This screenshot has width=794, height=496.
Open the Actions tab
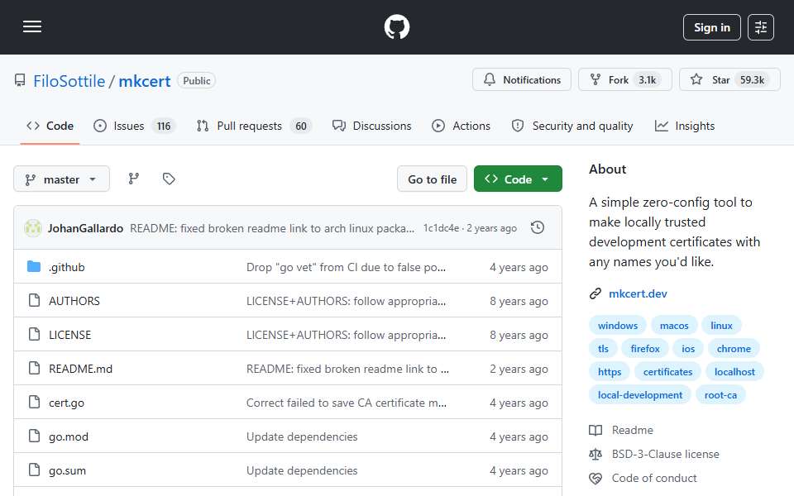[461, 126]
